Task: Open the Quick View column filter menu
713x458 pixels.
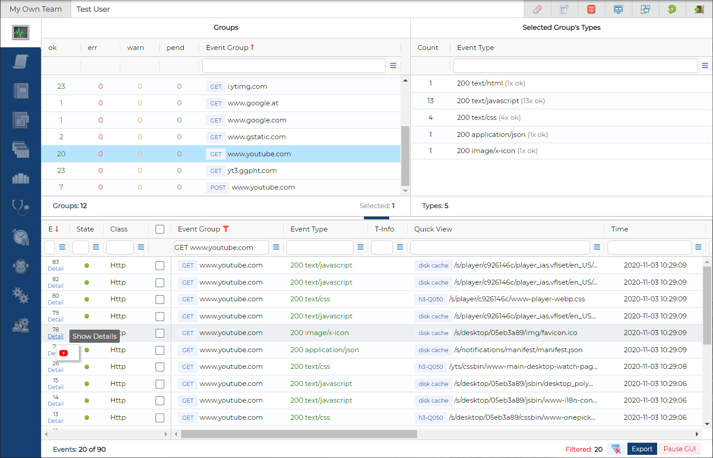Action: tap(597, 247)
